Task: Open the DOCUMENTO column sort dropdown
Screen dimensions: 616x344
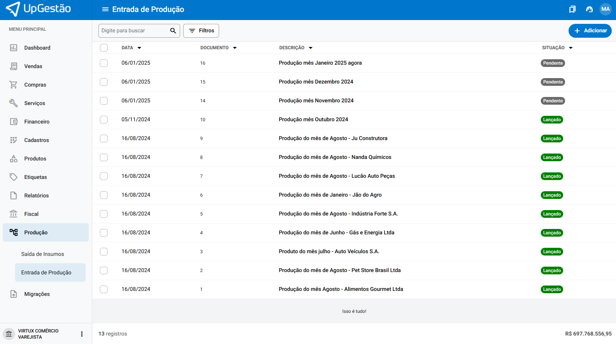Action: 235,48
